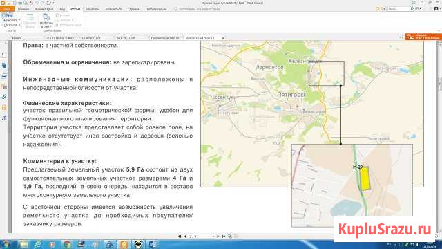Viewport: 442px width, 249px height.
Task: Go to the next page
Action: [x=218, y=237]
